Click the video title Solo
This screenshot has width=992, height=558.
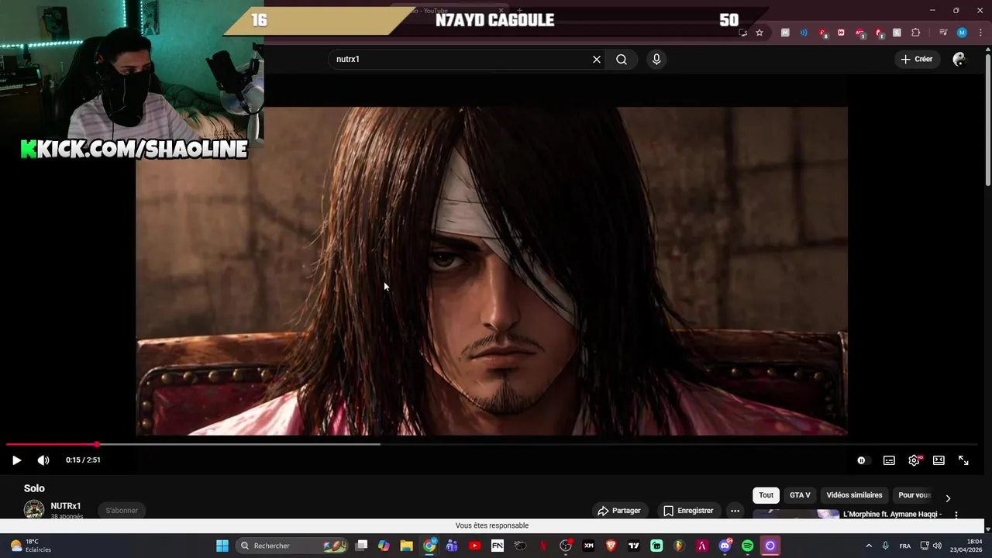click(34, 488)
